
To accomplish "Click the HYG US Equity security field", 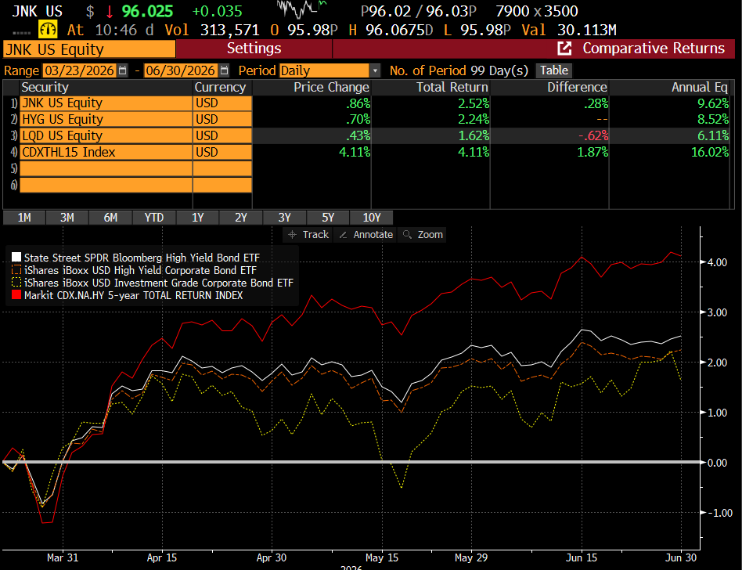I will (x=106, y=119).
